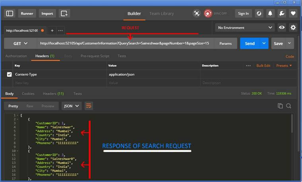Select Pretty response view
The width and height of the screenshot is (302, 182).
13,106
